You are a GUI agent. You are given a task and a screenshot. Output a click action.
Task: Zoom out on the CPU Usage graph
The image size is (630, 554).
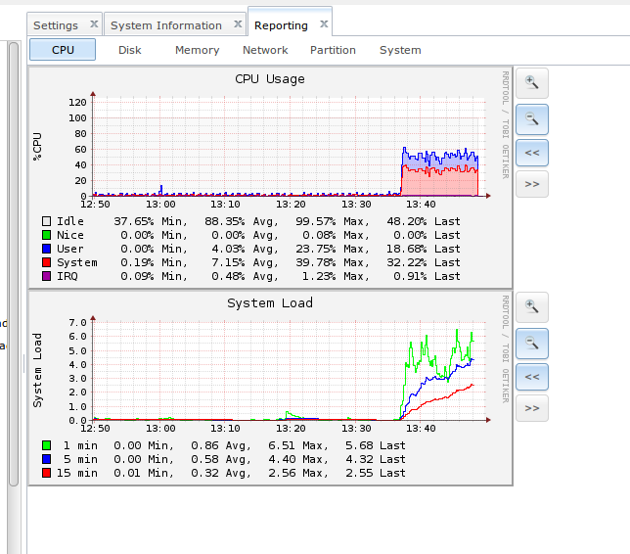[531, 118]
